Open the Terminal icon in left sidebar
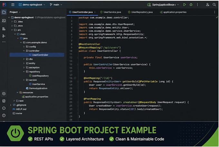 [x=4, y=101]
